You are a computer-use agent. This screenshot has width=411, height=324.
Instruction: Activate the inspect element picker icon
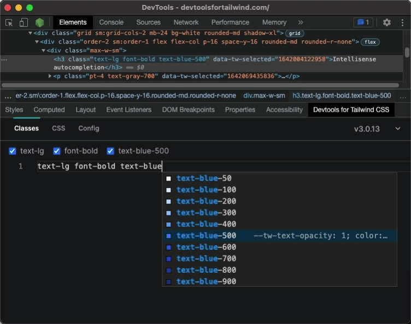point(9,23)
